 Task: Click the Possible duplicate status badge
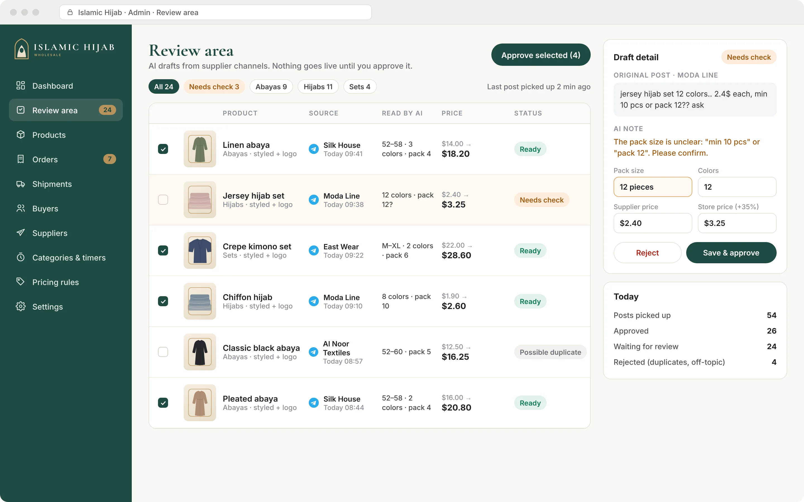[550, 352]
